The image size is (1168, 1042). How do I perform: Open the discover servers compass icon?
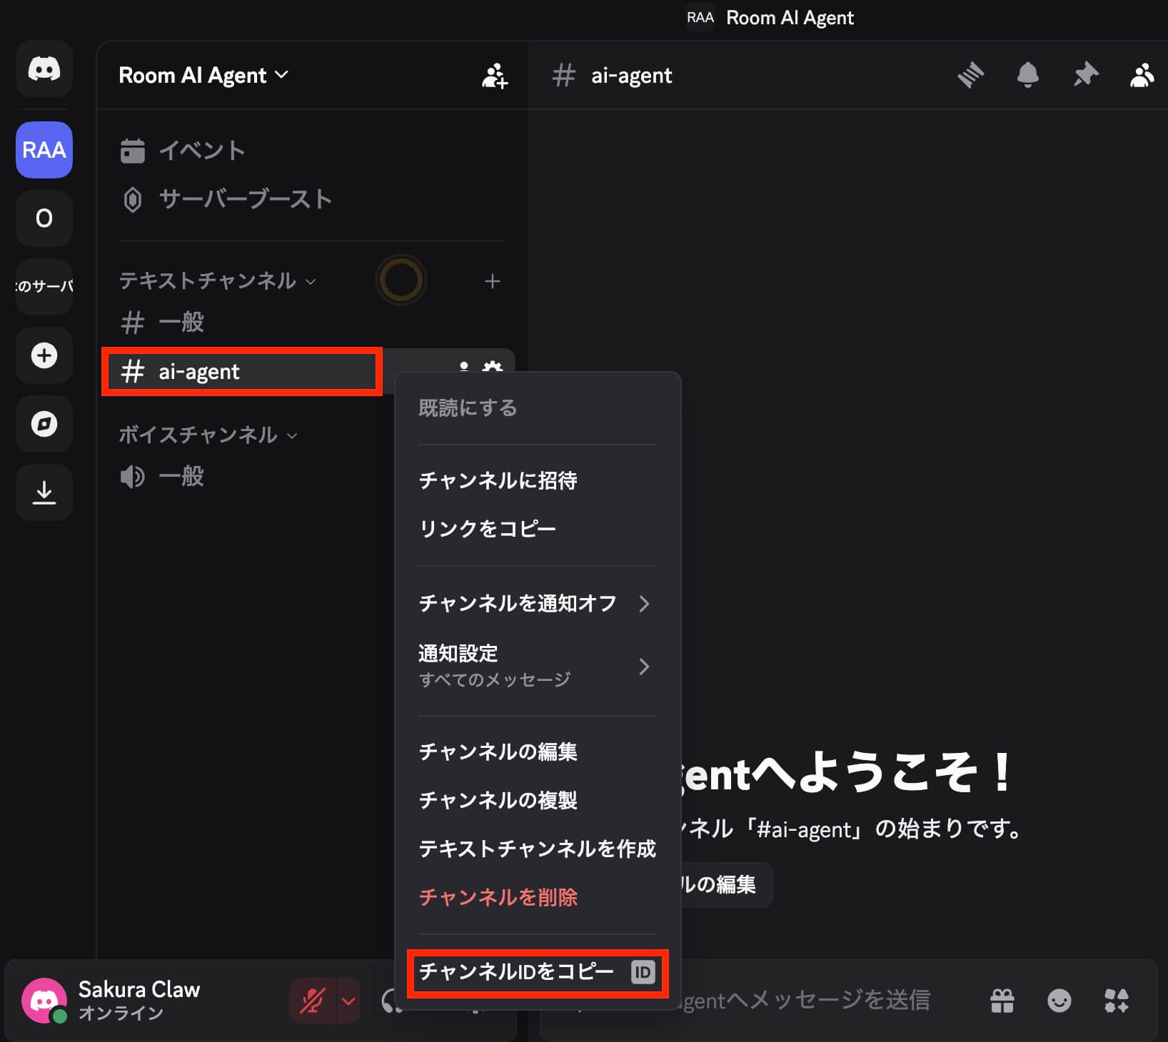44,424
